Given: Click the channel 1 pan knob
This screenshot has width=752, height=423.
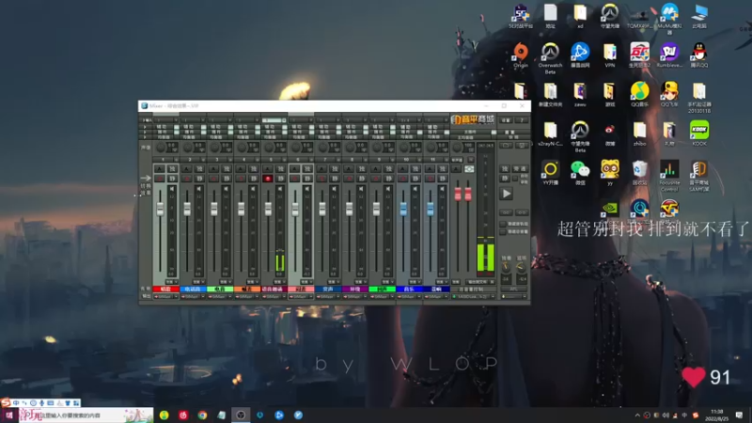Looking at the screenshot, I should (x=161, y=147).
